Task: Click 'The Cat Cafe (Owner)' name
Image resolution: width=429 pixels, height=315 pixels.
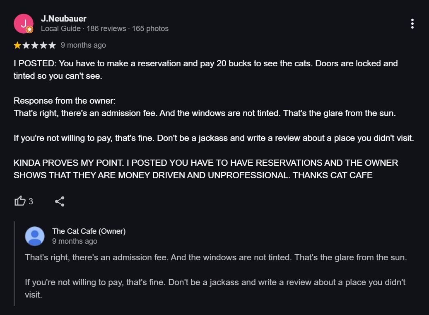Action: pos(89,231)
